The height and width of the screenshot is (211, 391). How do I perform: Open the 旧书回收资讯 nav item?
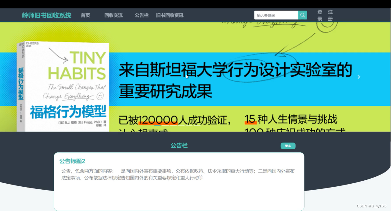click(170, 15)
